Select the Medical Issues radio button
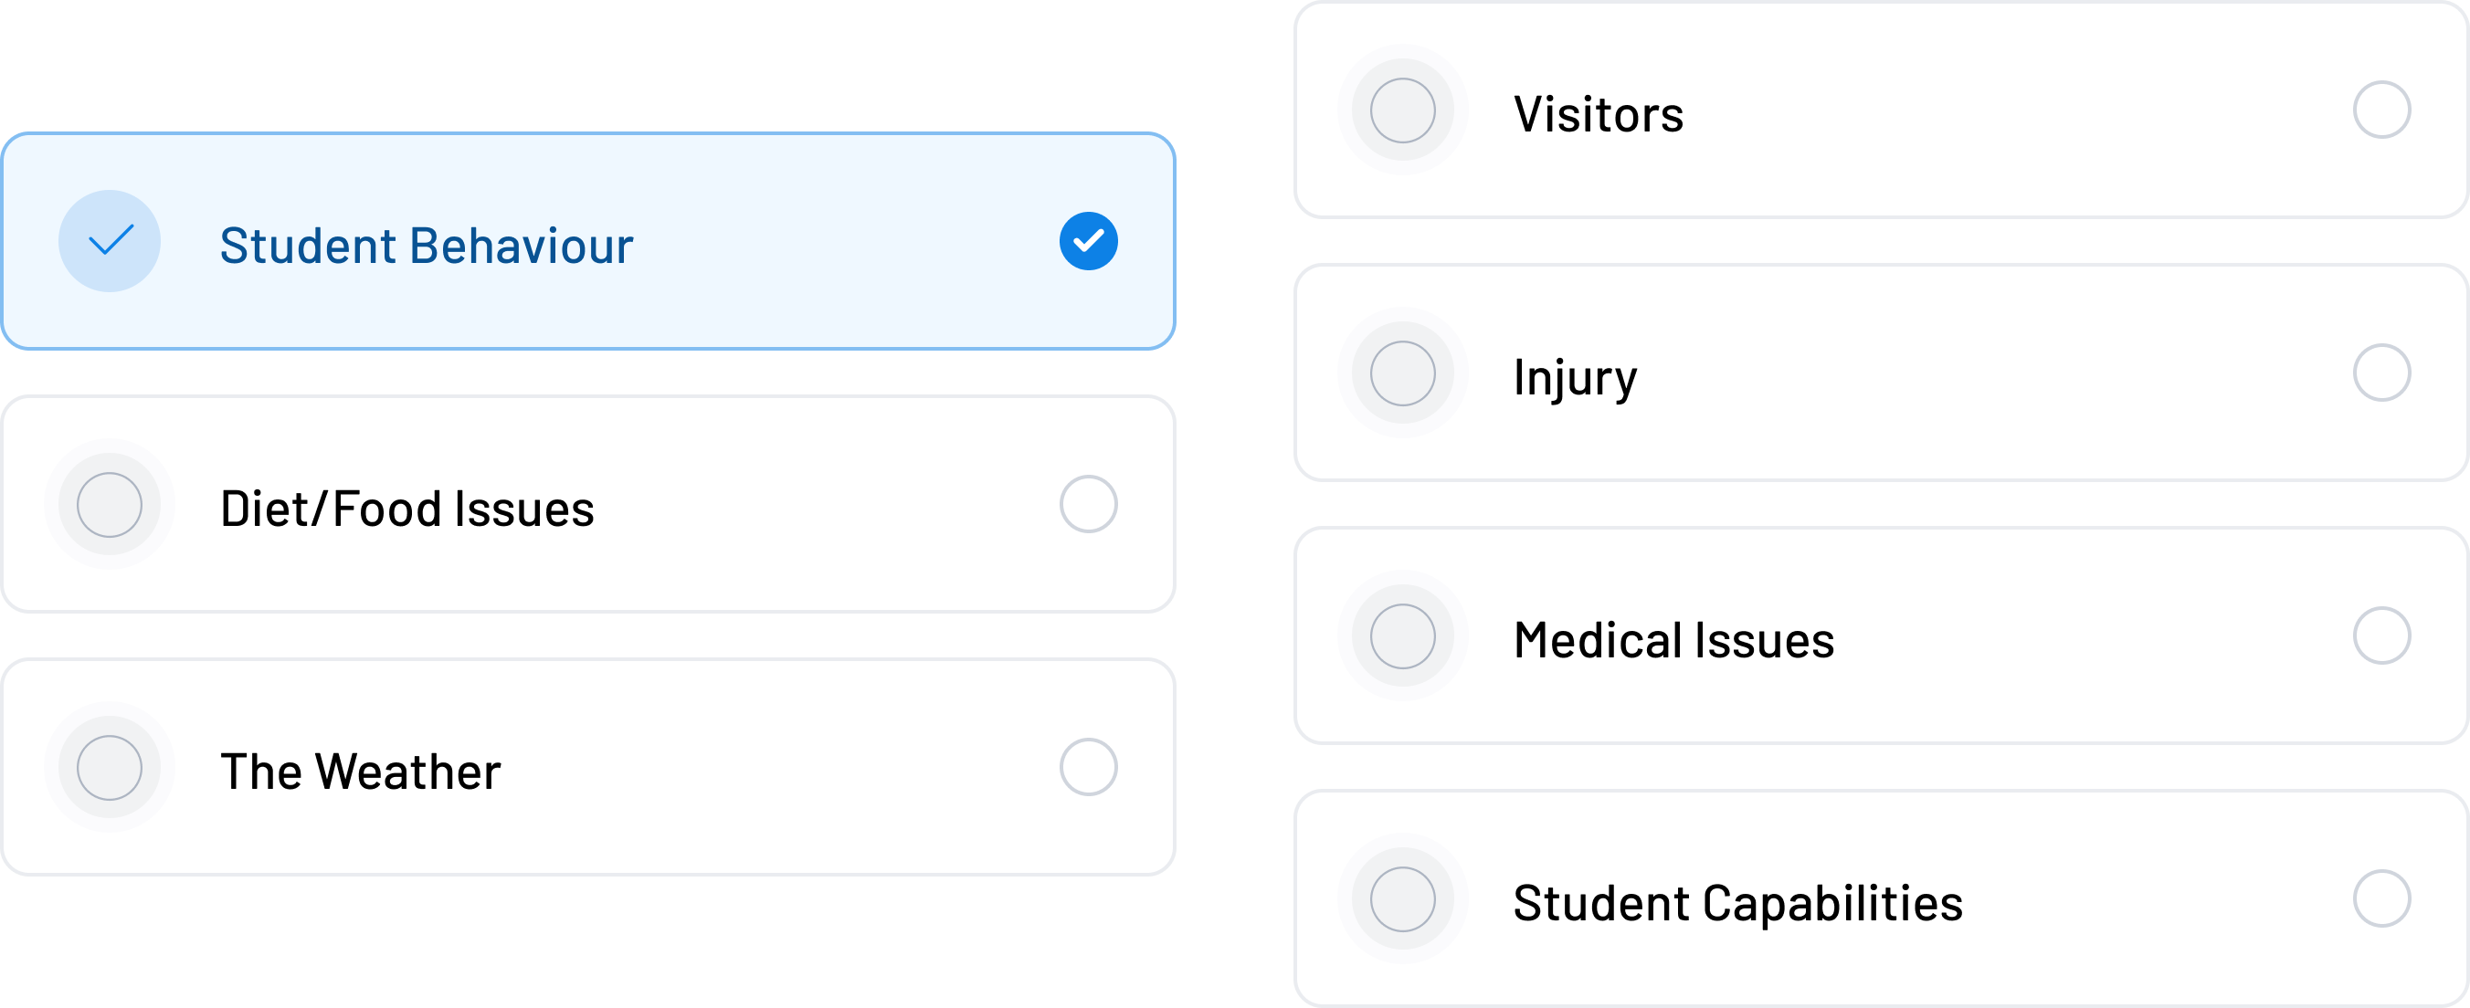Viewport: 2470px width, 1008px height. [2380, 635]
